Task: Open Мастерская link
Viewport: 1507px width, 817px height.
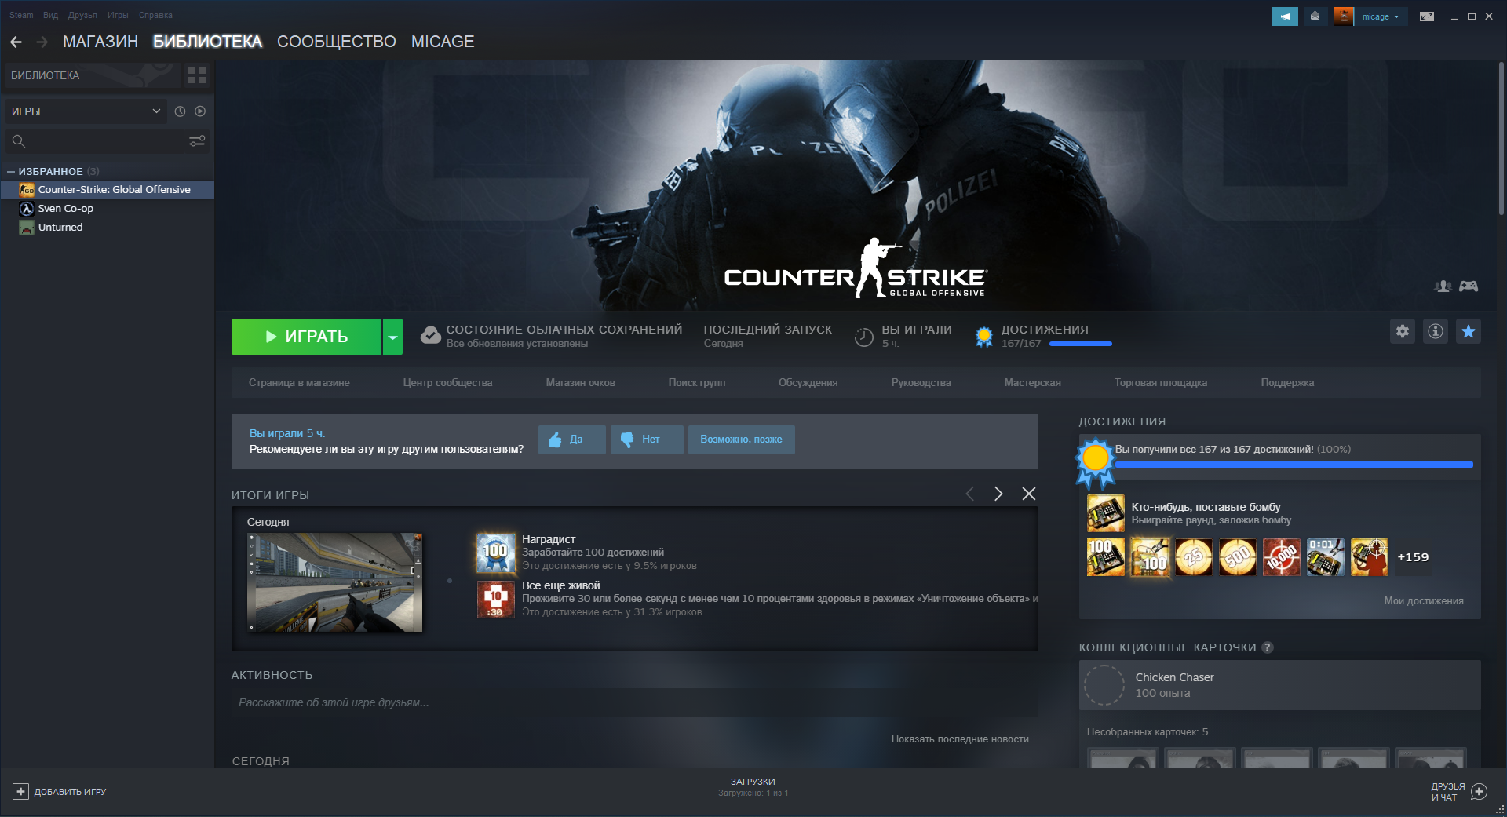Action: tap(1032, 383)
